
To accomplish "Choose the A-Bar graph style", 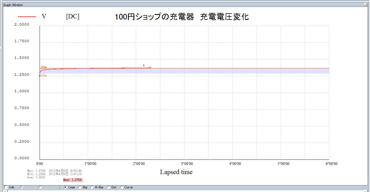I will click(x=92, y=187).
